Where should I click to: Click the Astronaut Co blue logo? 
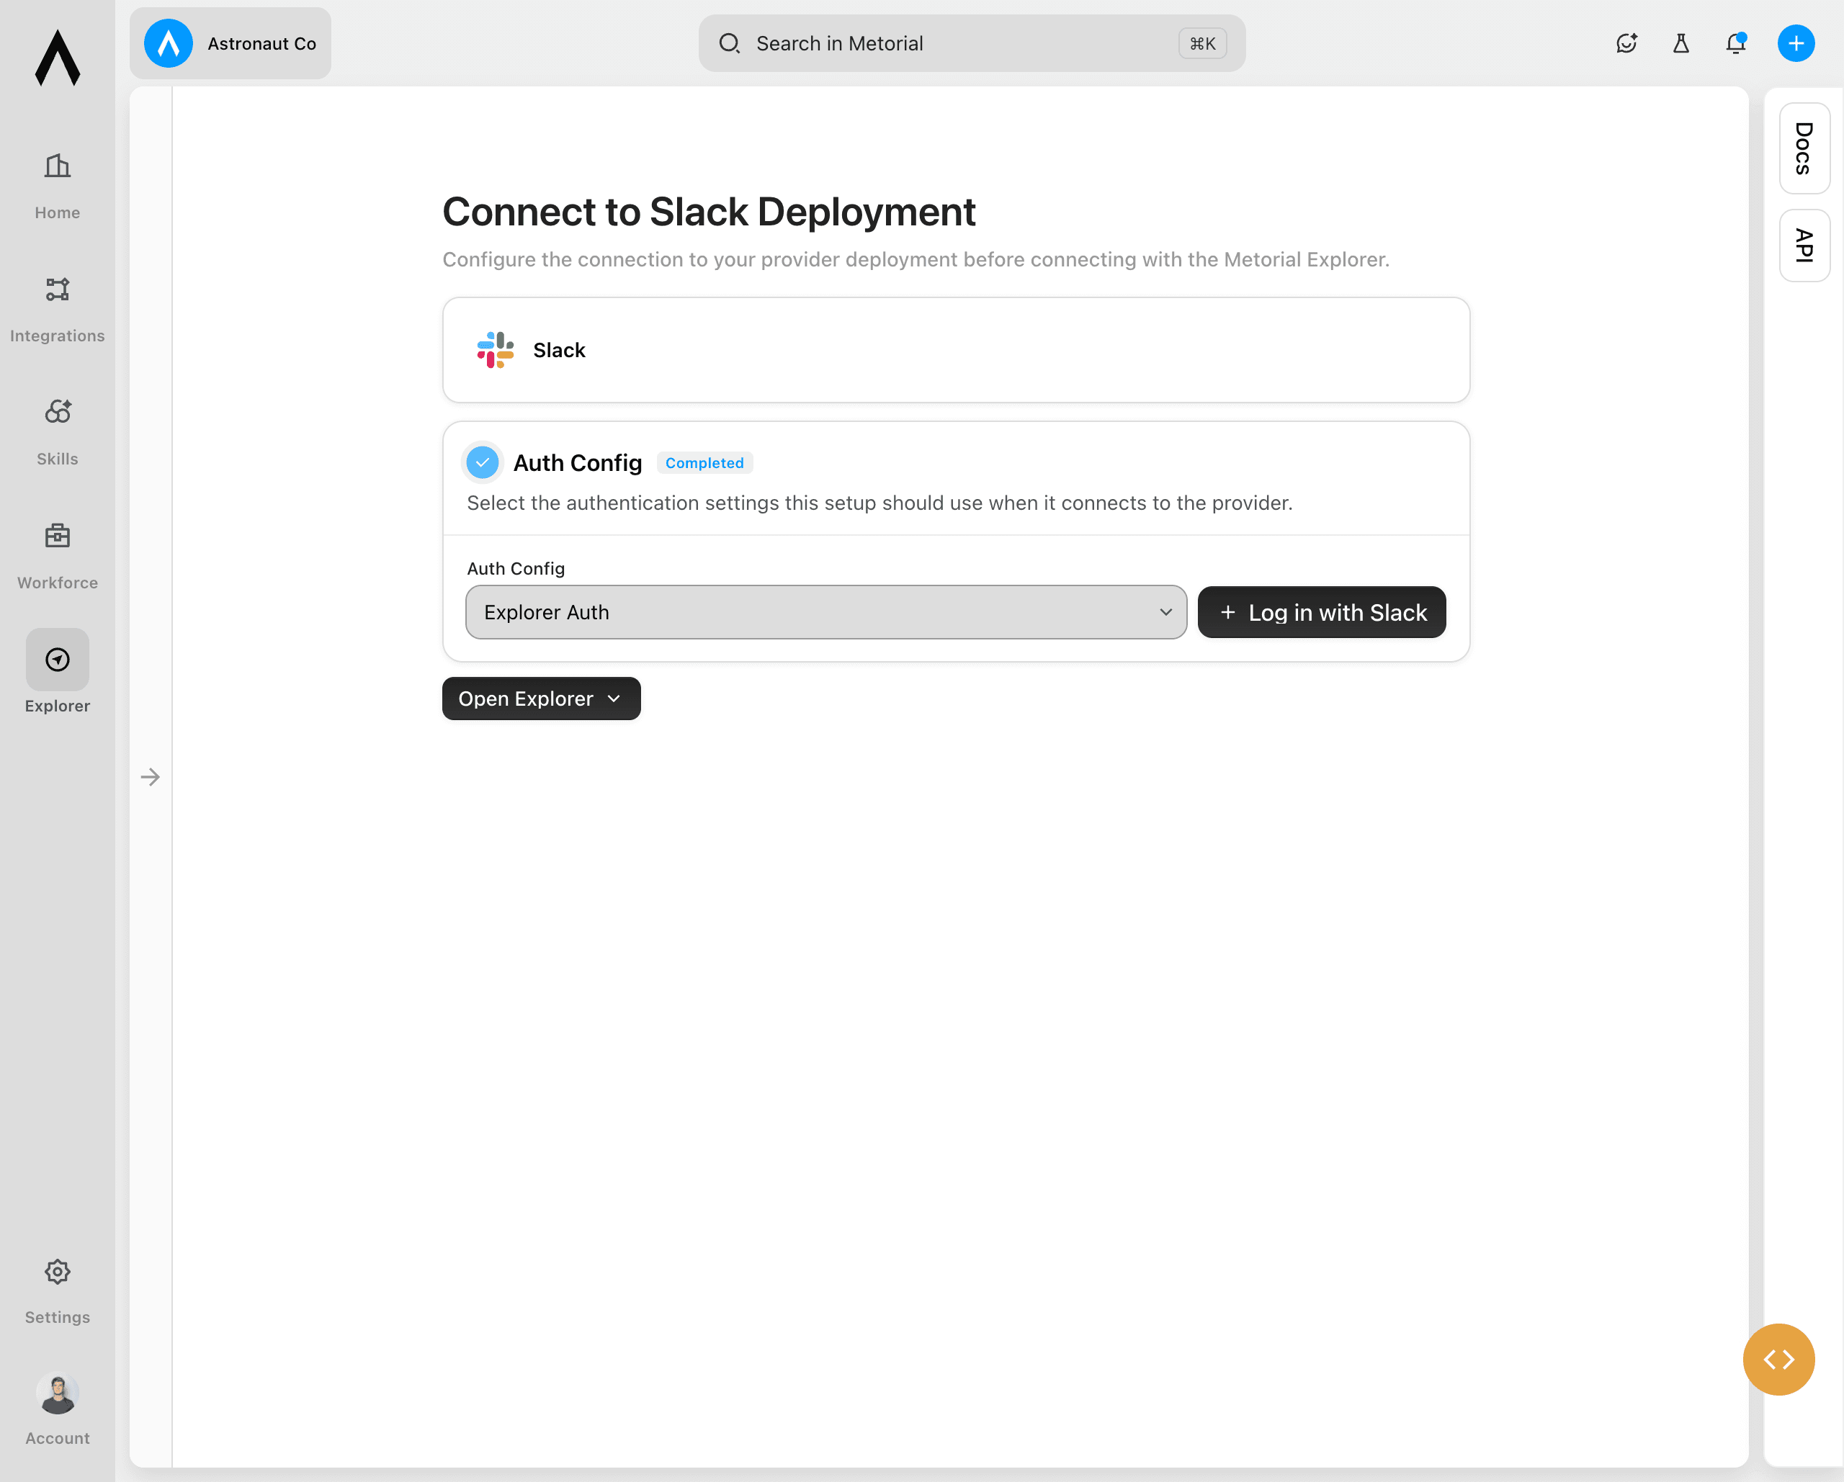pyautogui.click(x=169, y=44)
